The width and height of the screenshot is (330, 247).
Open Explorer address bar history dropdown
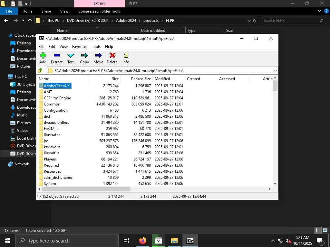coord(249,21)
